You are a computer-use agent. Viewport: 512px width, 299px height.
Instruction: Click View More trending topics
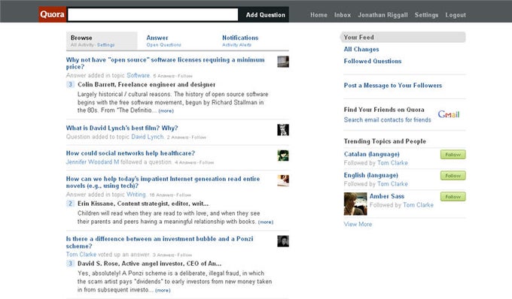(358, 224)
